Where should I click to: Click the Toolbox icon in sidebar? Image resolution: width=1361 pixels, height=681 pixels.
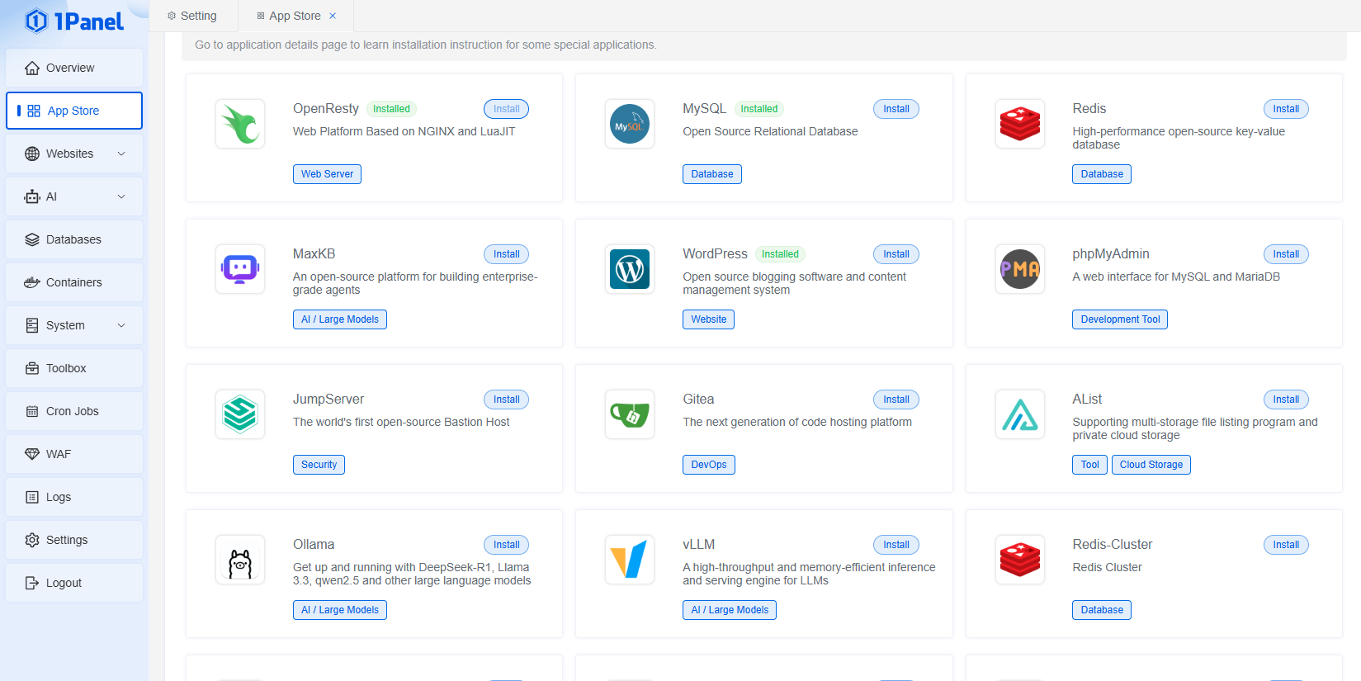pyautogui.click(x=32, y=368)
